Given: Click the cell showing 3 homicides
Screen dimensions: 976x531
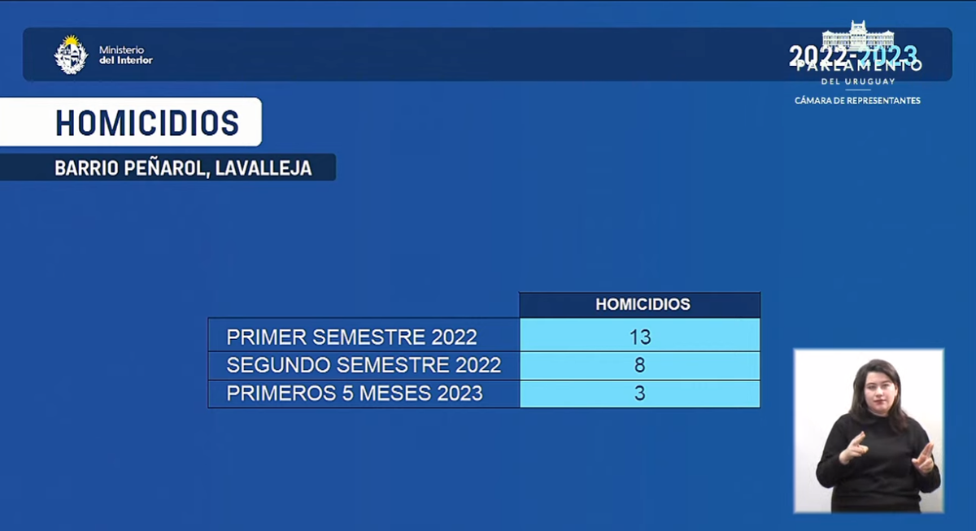Looking at the screenshot, I should [639, 394].
